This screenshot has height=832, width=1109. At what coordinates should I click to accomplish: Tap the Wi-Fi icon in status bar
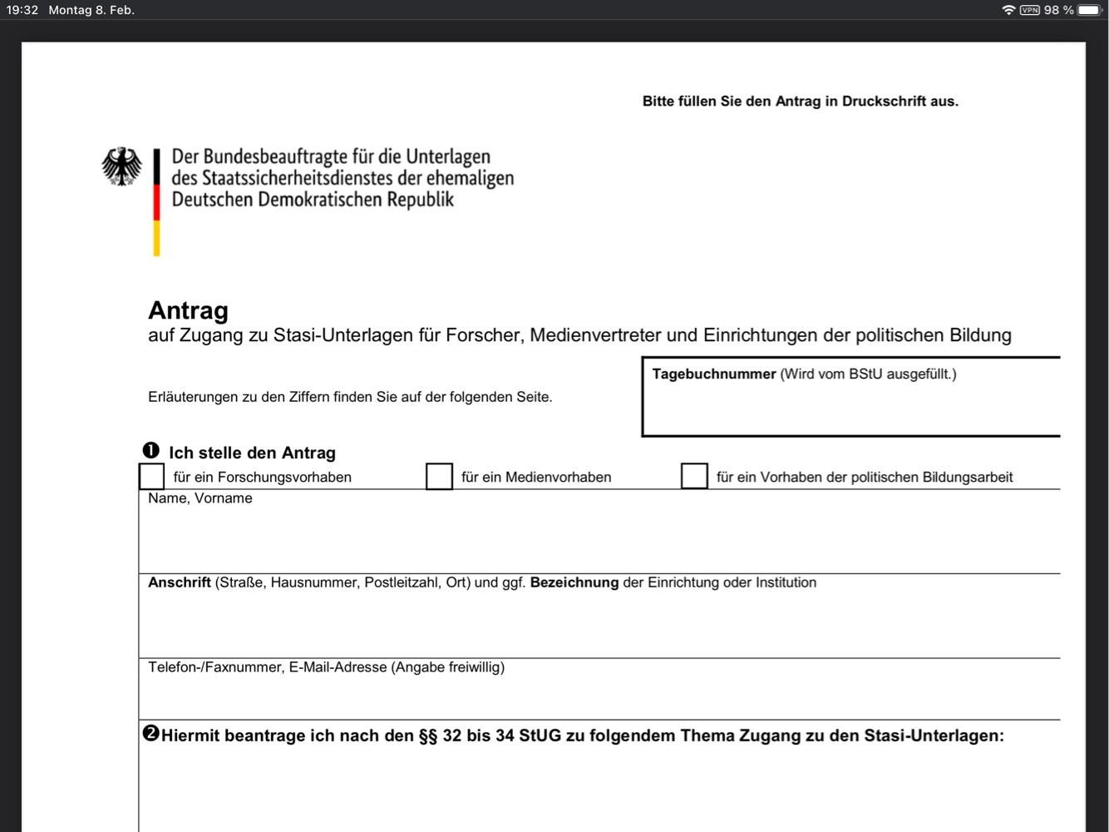click(x=1008, y=10)
